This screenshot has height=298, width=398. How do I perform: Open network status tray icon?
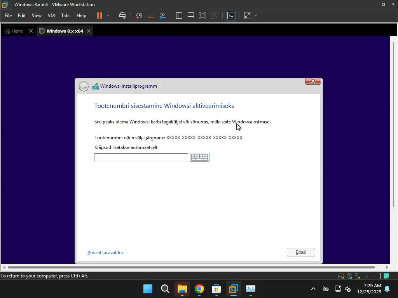pyautogui.click(x=338, y=289)
